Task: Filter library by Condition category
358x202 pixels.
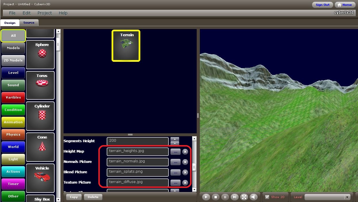Action: coord(13,110)
